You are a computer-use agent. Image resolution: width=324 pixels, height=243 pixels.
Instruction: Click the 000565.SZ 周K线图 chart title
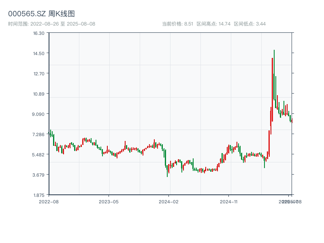pos(41,14)
